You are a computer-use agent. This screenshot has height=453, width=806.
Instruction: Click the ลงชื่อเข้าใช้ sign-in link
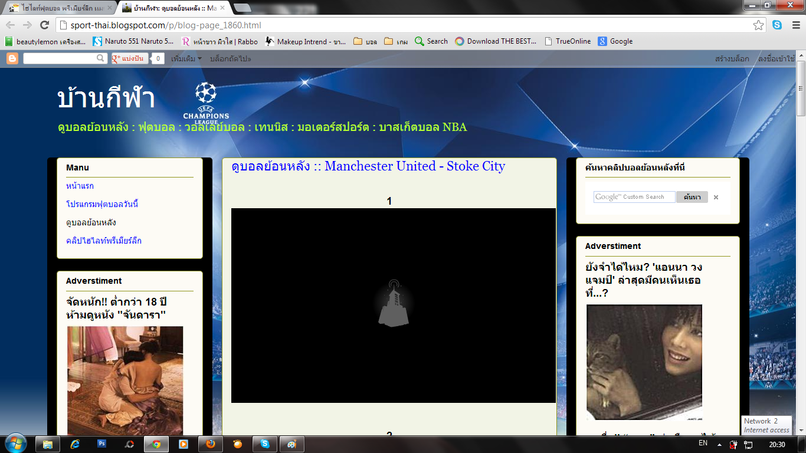776,58
